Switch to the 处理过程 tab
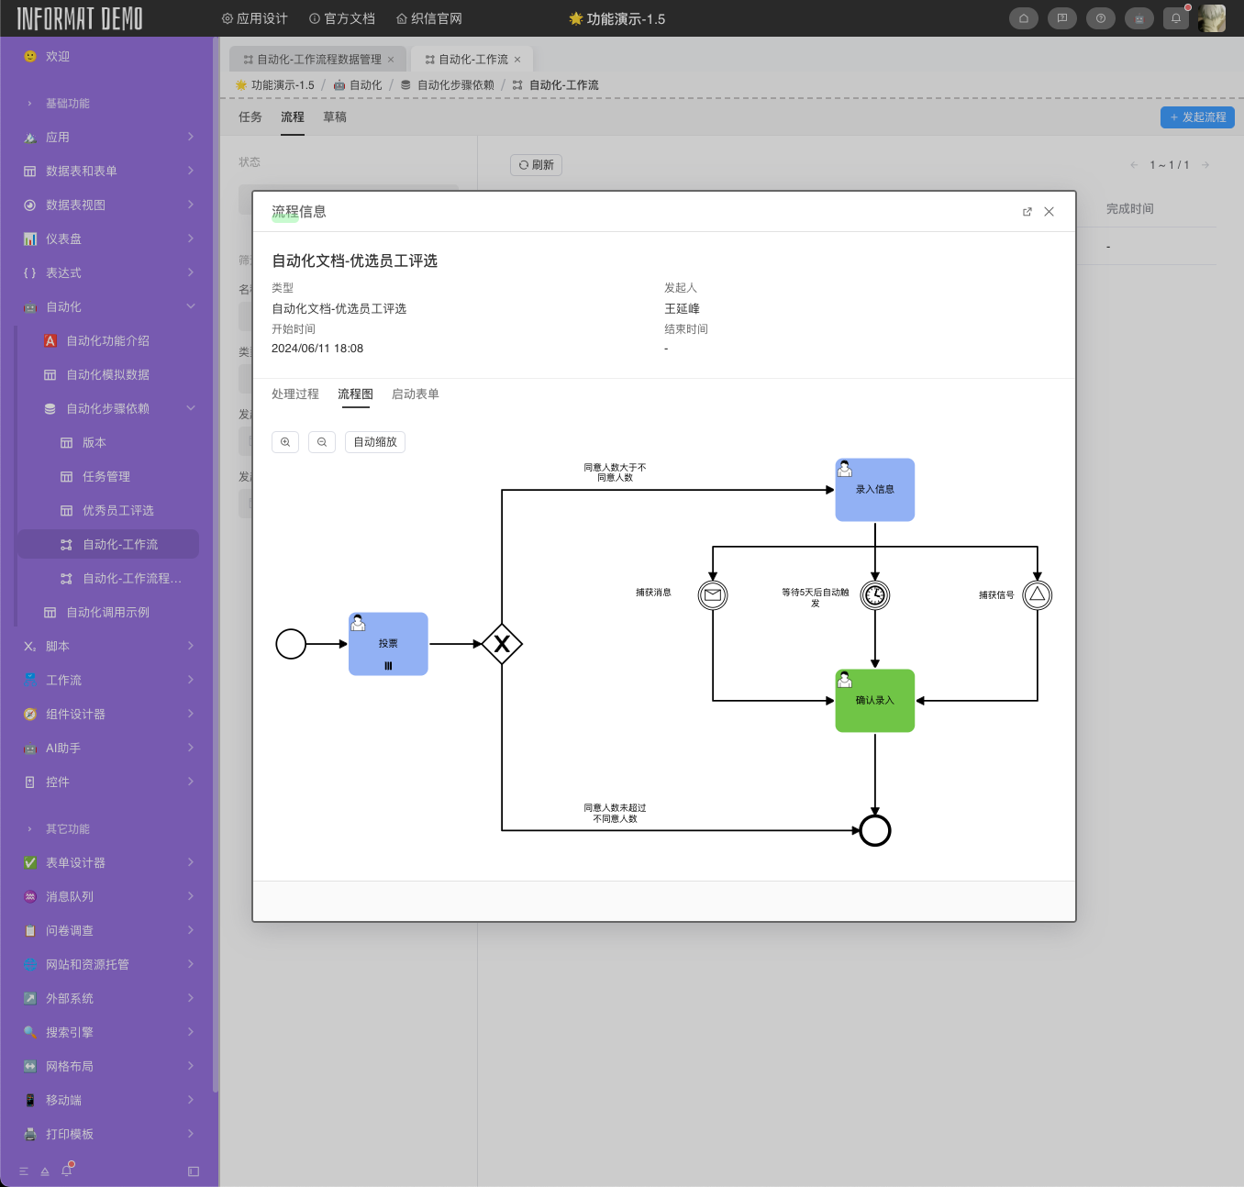The height and width of the screenshot is (1187, 1244). tap(295, 394)
